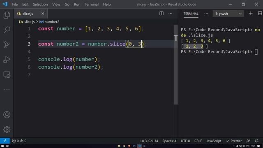
Task: Open the Accounts menu icon
Action: (x=7, y=115)
